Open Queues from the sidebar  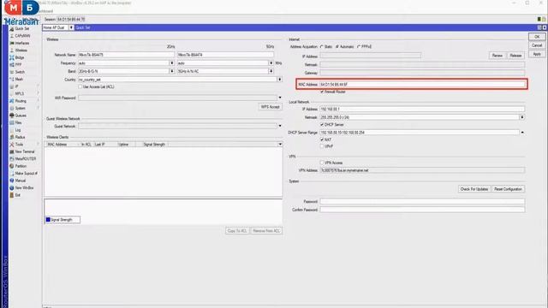(x=21, y=115)
